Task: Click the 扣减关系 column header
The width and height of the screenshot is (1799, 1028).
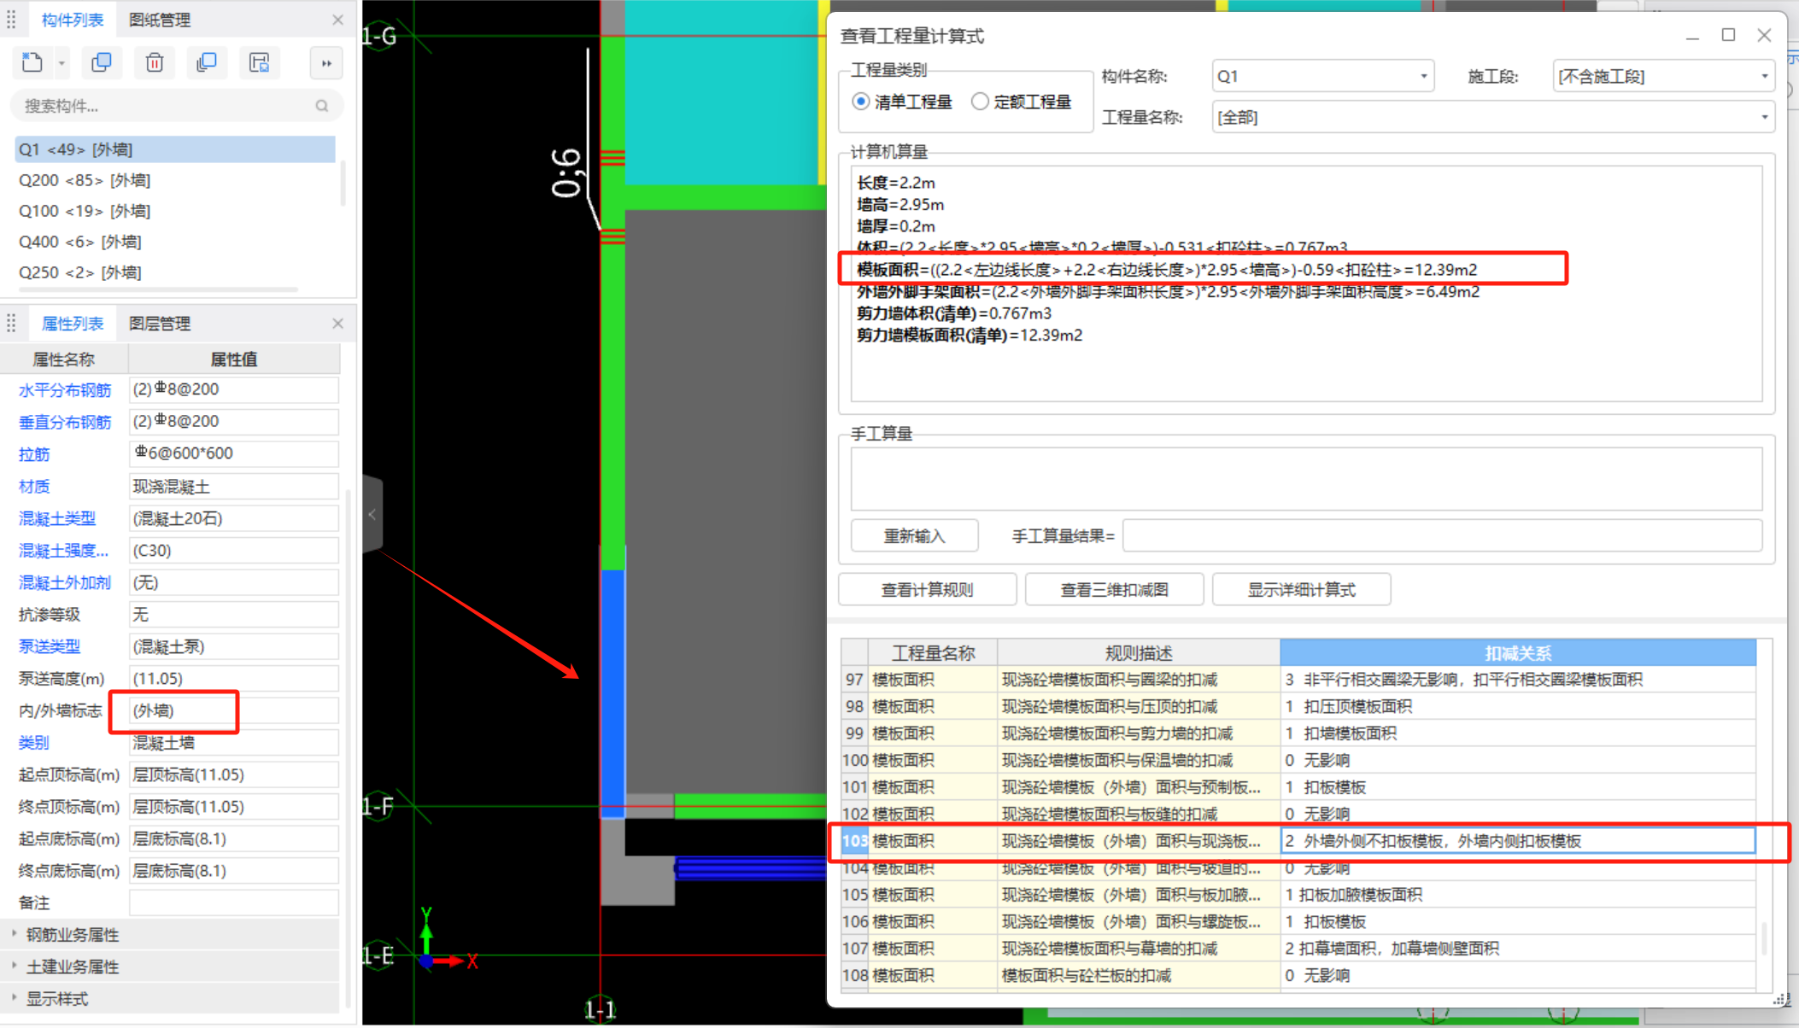Action: coord(1518,653)
